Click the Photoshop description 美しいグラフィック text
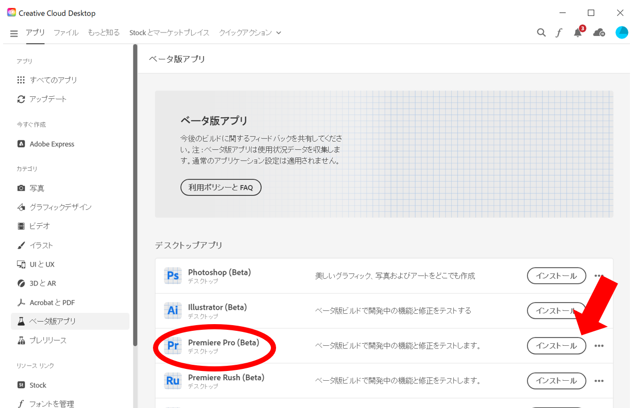 pyautogui.click(x=395, y=276)
